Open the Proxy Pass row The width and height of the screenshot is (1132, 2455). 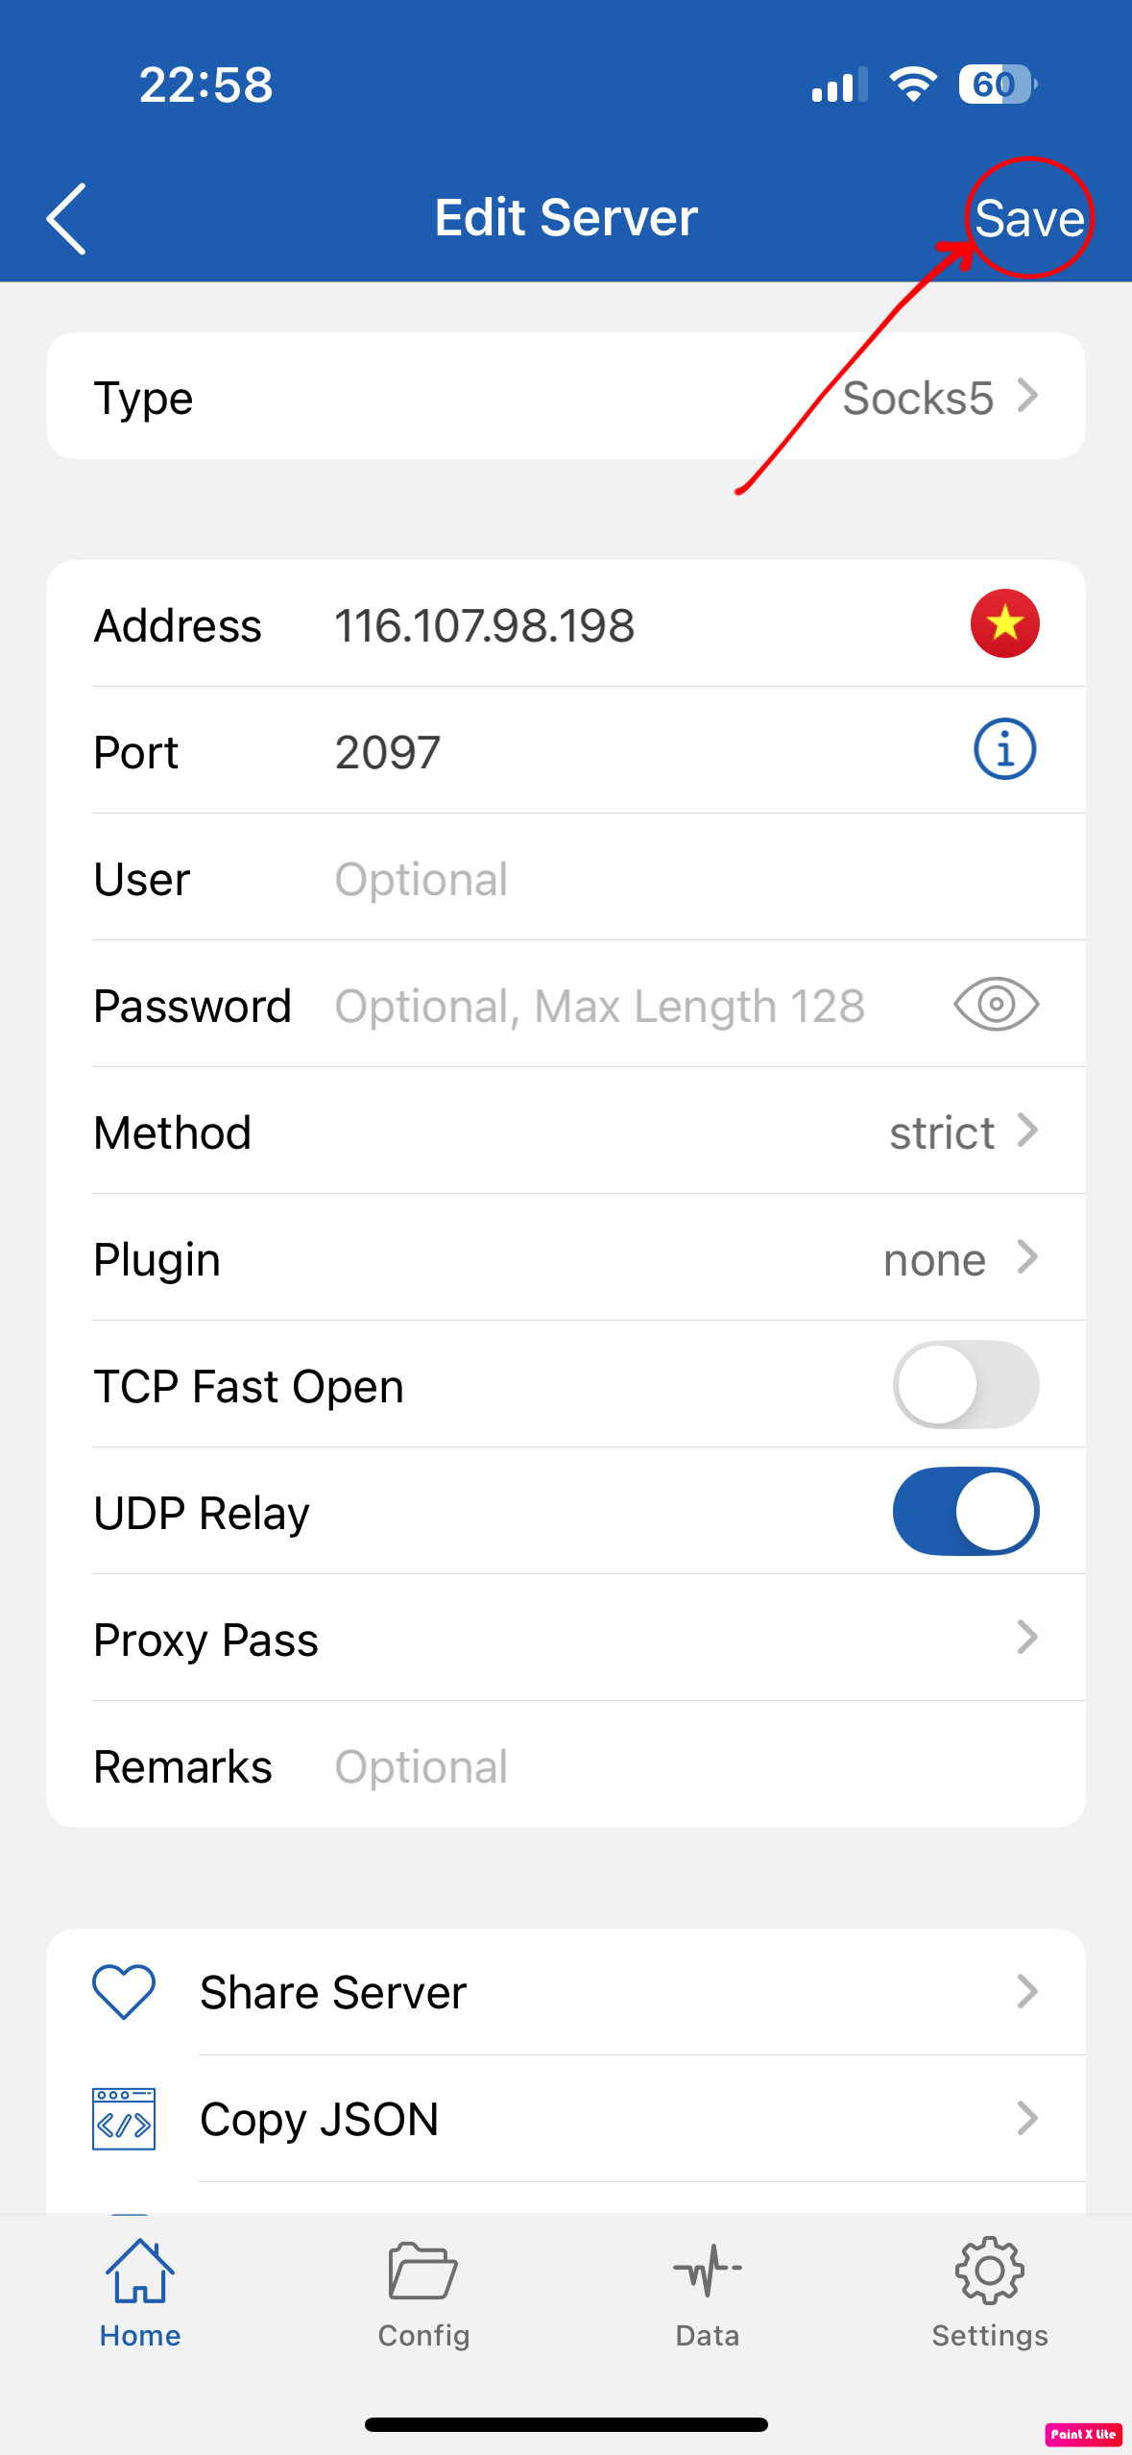pos(566,1639)
